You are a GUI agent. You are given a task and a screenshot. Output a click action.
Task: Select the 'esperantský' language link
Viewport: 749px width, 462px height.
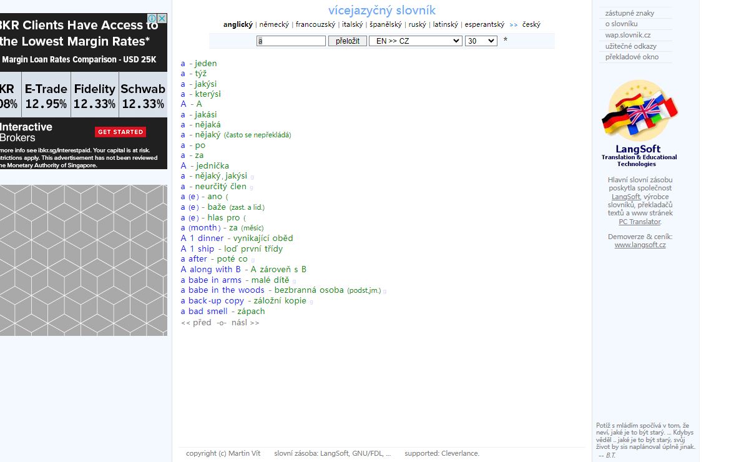coord(484,25)
